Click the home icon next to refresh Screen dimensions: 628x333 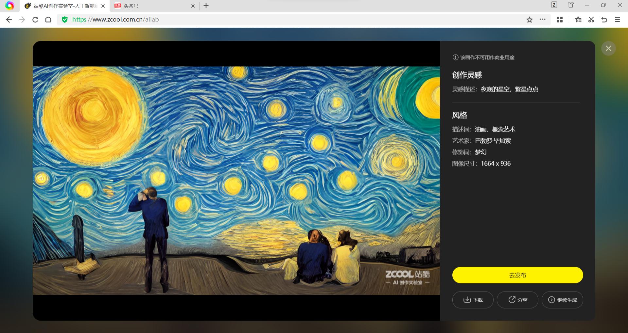49,20
